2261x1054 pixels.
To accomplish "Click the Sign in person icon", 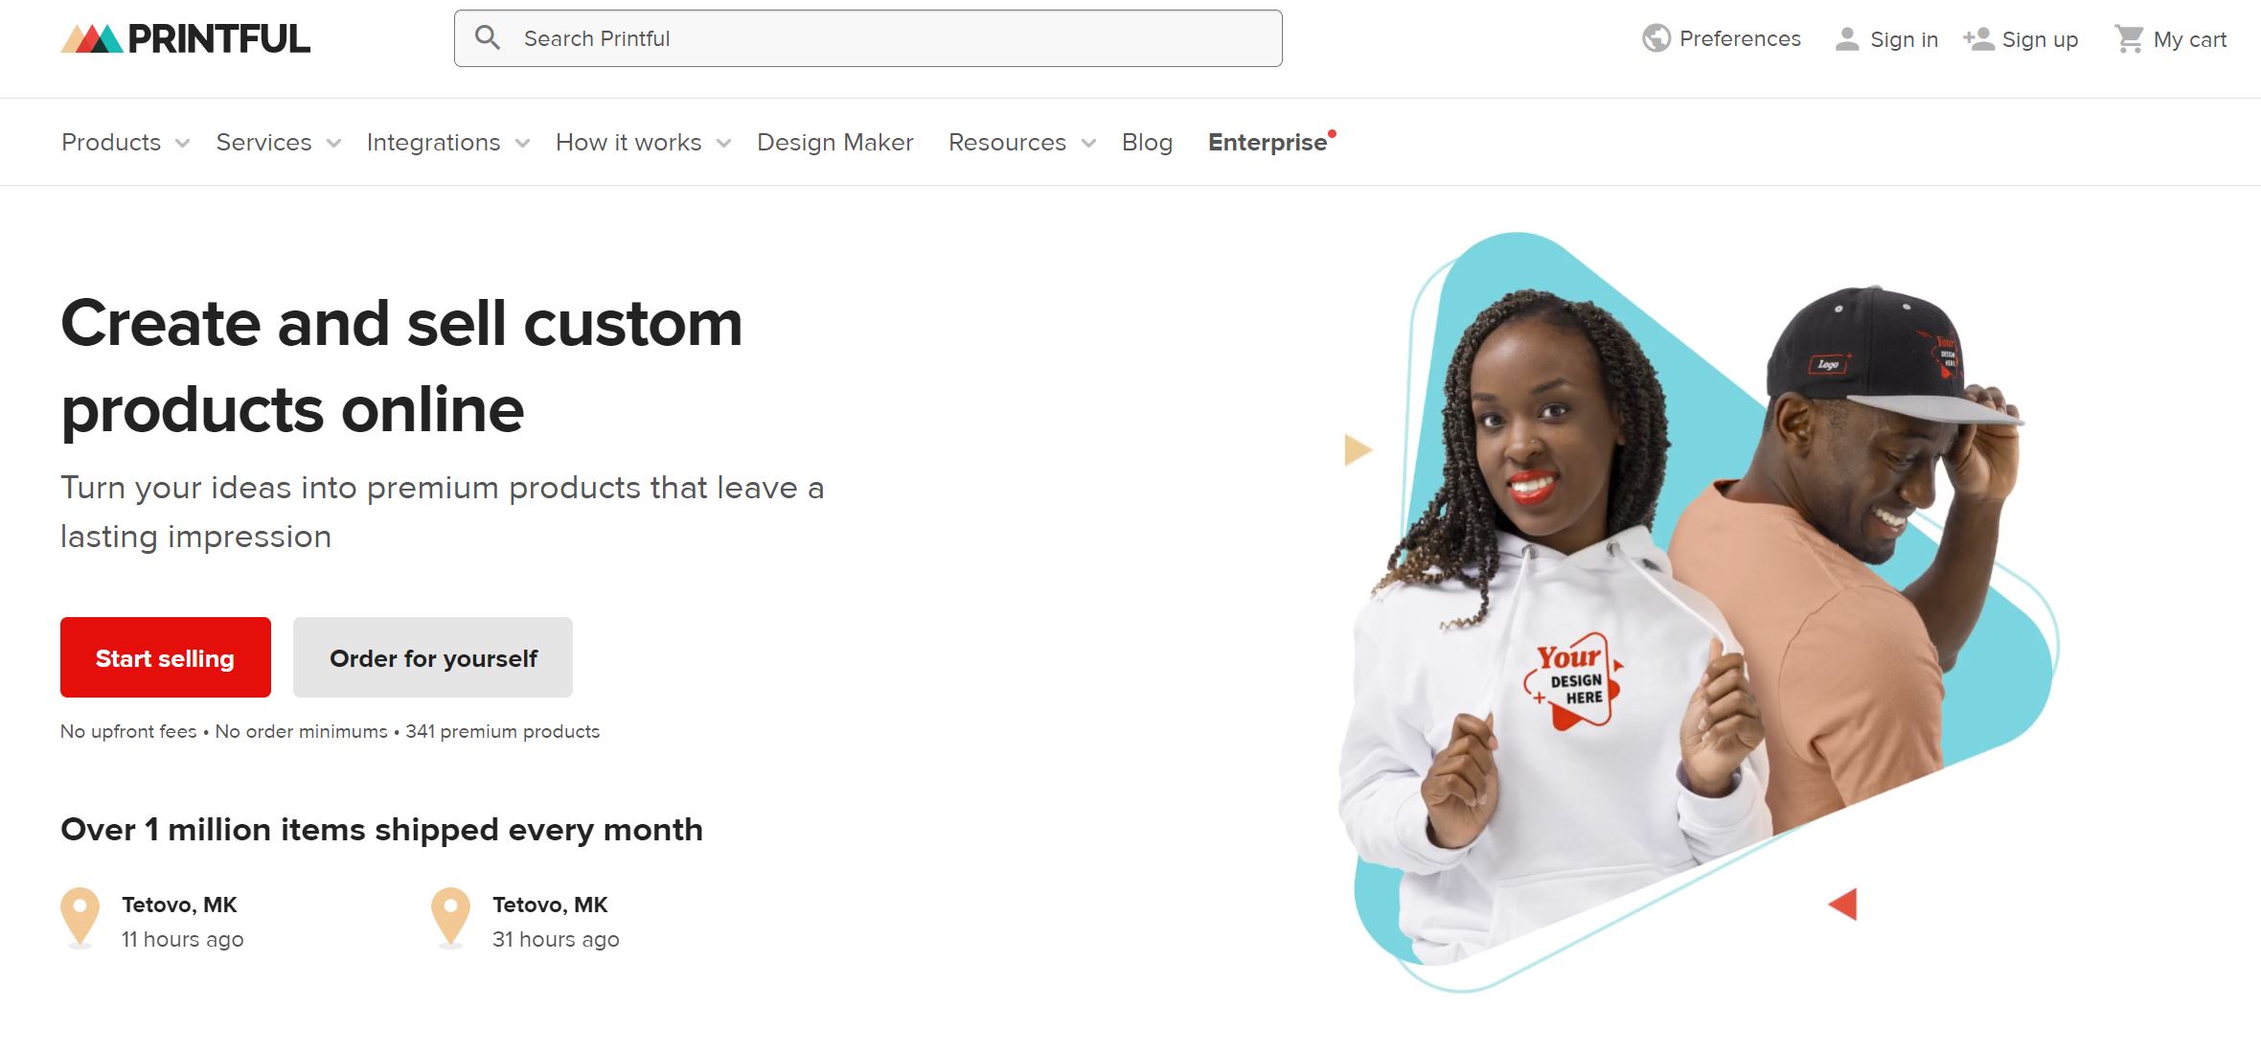I will point(1846,39).
